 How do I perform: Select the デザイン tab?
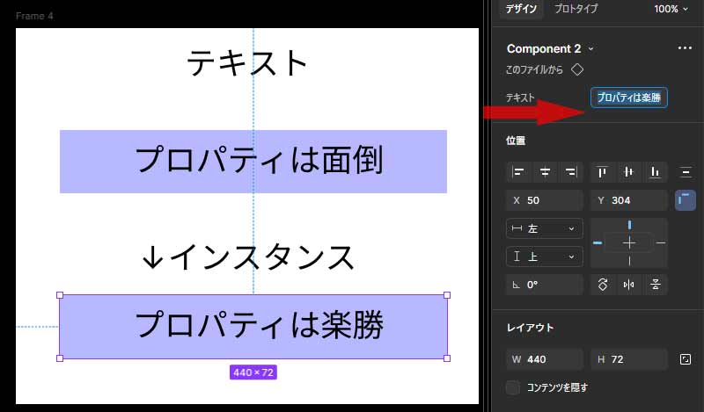coord(521,9)
